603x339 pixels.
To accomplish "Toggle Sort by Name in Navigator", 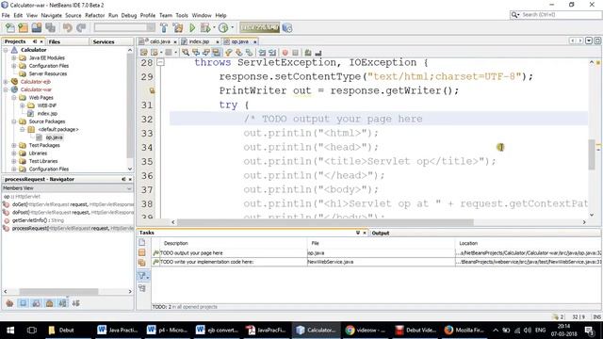I will [x=63, y=303].
